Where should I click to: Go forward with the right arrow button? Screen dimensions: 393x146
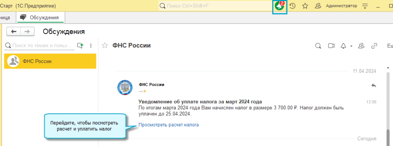coord(27,31)
